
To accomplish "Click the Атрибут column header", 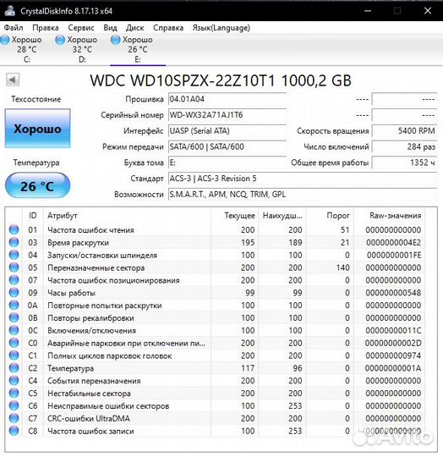I will pos(127,216).
